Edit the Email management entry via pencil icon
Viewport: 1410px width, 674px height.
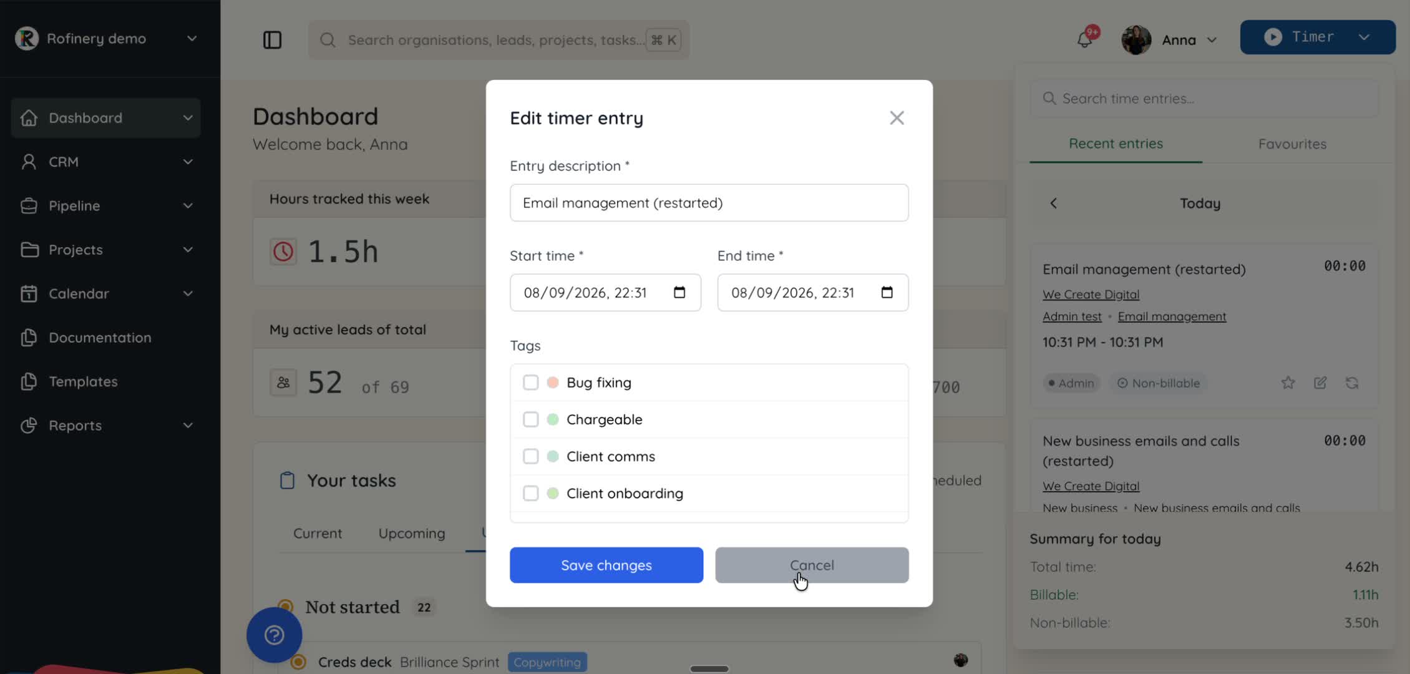click(x=1320, y=383)
